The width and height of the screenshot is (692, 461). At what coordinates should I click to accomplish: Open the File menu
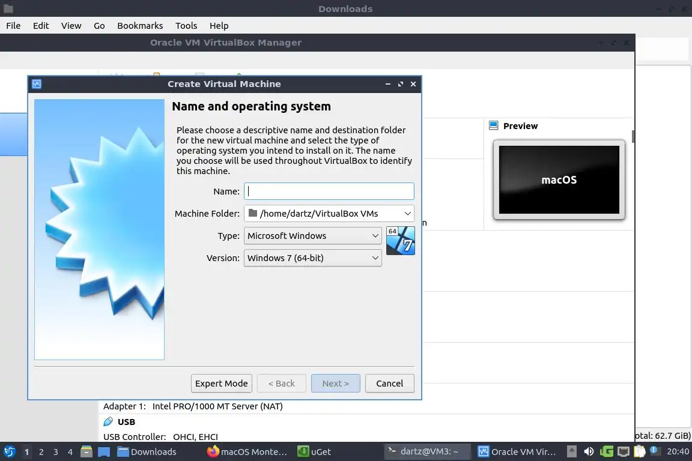coord(13,26)
